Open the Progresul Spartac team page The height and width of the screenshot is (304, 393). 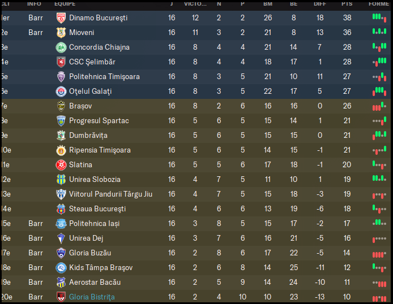[x=99, y=120]
